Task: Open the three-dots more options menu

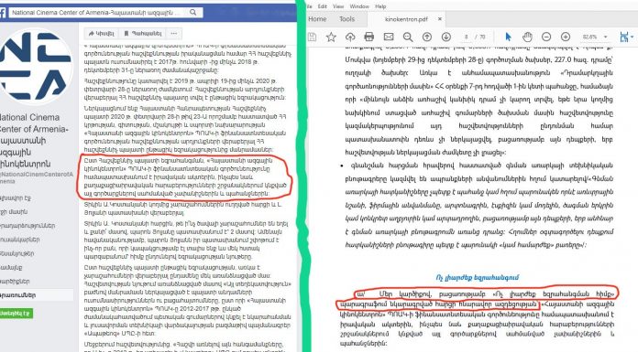Action: click(x=174, y=33)
